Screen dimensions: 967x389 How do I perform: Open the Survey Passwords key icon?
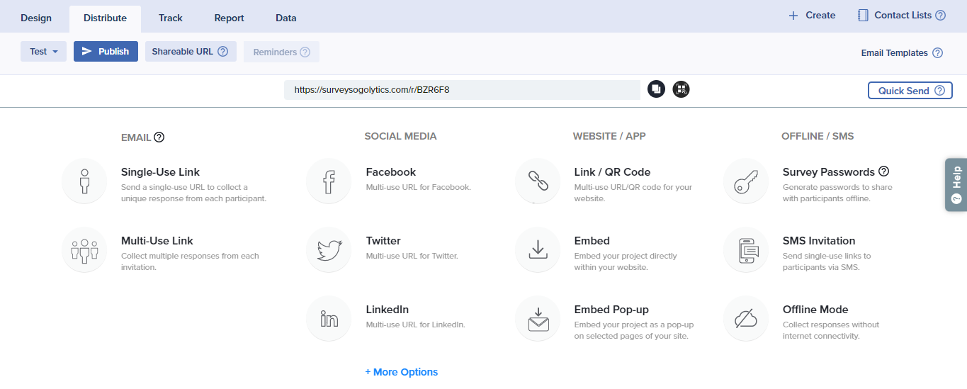[x=746, y=181]
